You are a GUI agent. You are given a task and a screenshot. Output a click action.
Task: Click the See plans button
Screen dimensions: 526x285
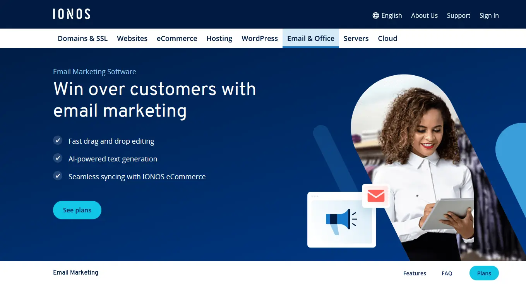77,210
